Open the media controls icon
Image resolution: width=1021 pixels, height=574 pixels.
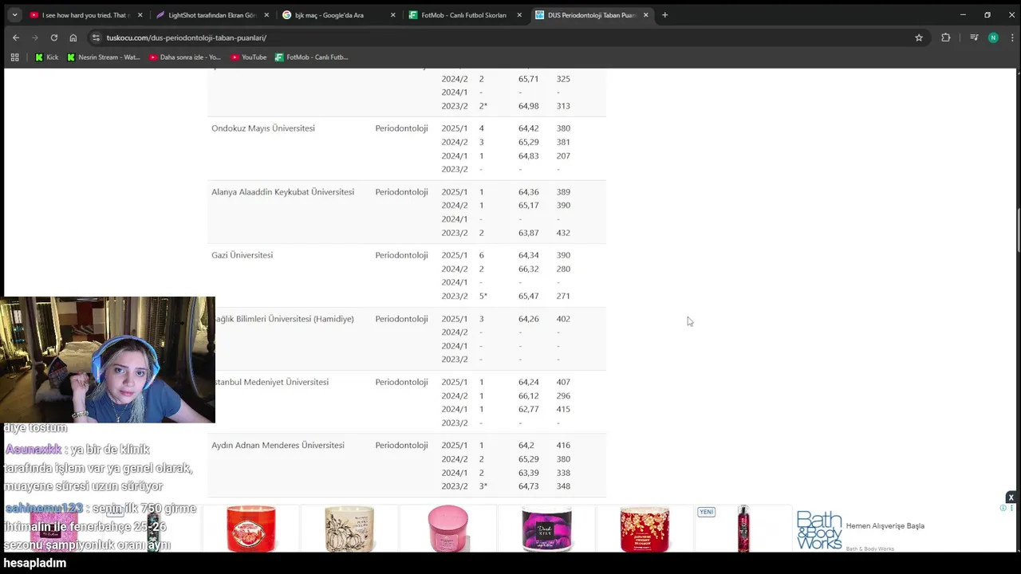[x=974, y=37]
